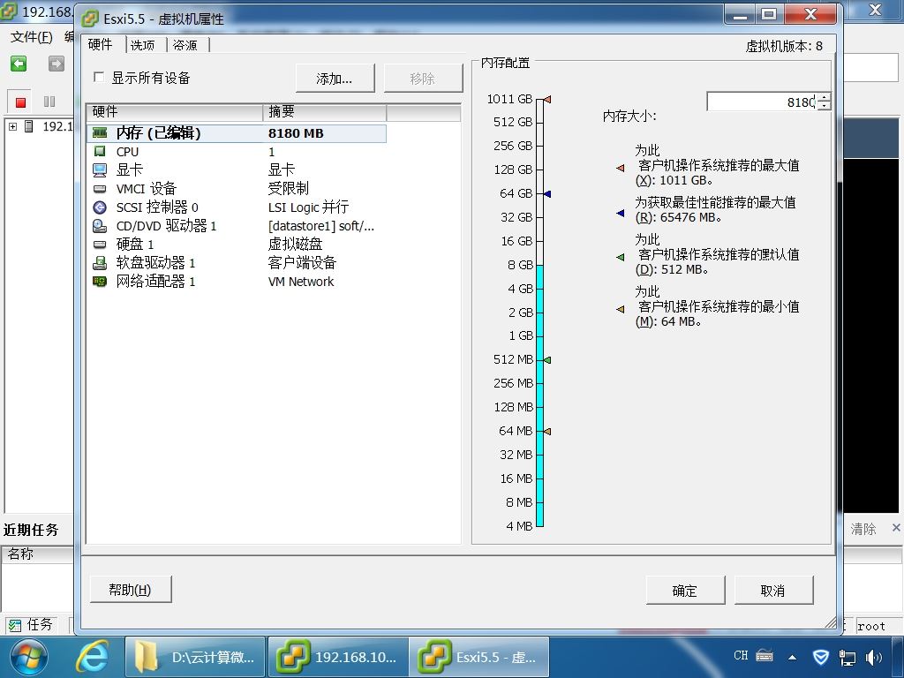Select the VM Network summary text
Viewport: 904px width, 678px height.
(x=301, y=282)
